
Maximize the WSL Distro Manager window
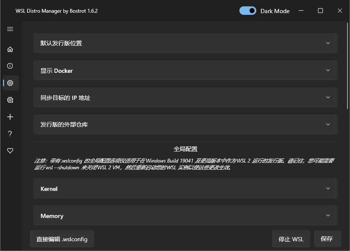(x=320, y=11)
